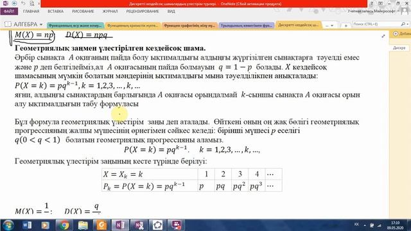Click the white hexagon app taskbar icon
411x231 pixels.
coord(157,225)
